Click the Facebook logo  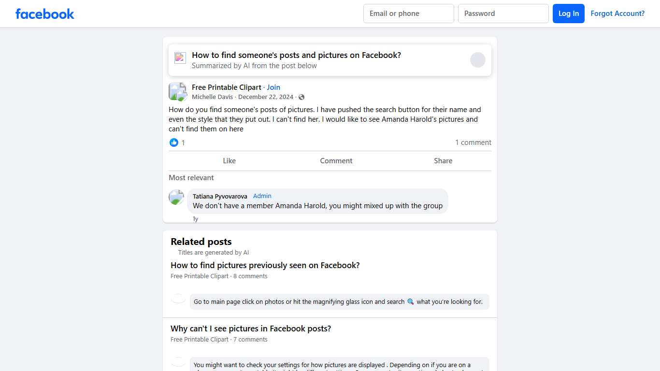coord(45,14)
